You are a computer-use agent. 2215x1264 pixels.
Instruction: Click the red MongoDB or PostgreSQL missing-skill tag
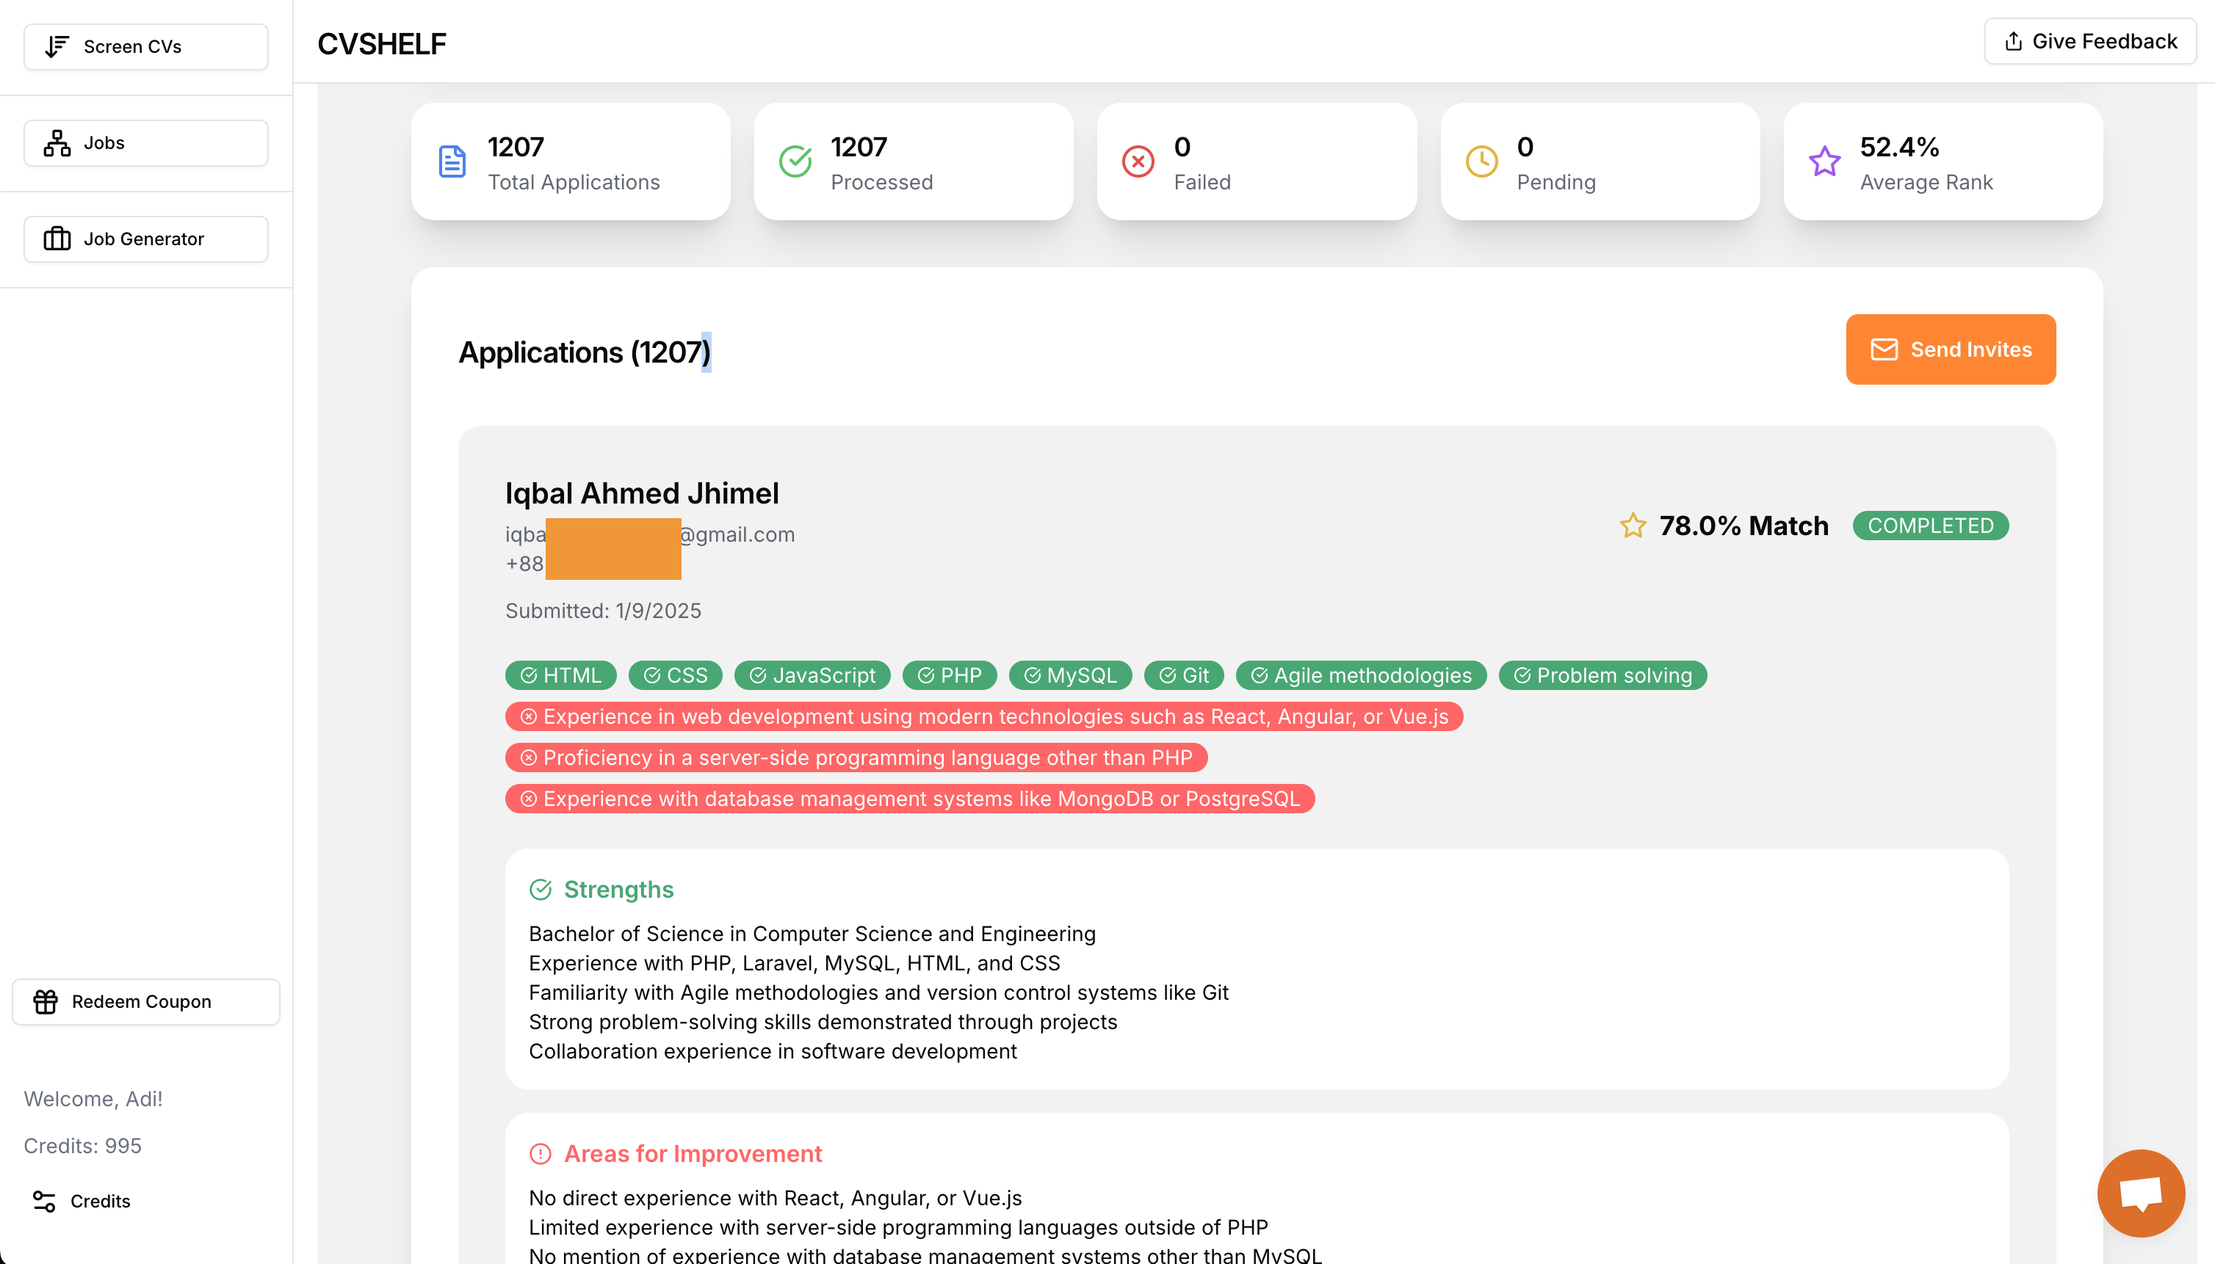click(909, 798)
